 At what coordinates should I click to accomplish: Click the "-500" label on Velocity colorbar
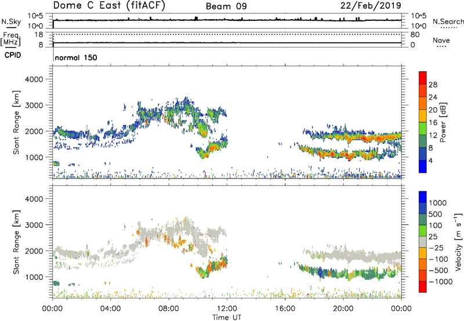438,271
